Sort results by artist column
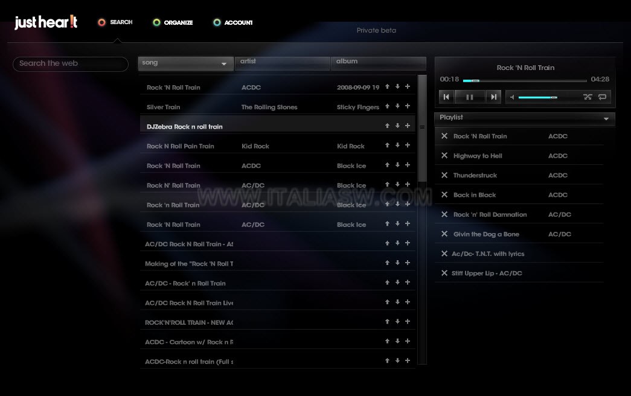 coord(282,63)
